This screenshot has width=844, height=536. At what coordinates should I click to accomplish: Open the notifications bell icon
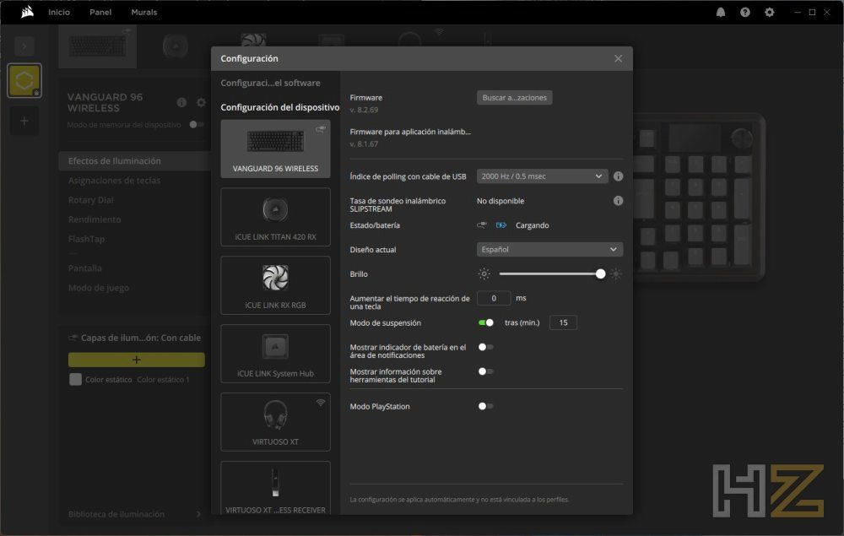click(x=721, y=13)
